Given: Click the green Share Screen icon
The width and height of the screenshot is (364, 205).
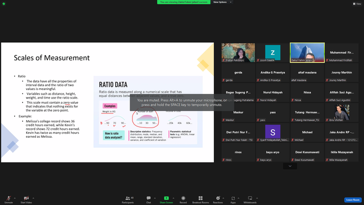Looking at the screenshot, I should [x=167, y=198].
